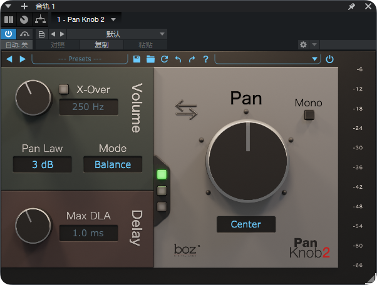Image resolution: width=377 pixels, height=285 pixels.
Task: Open preset folder icon
Action: click(x=150, y=59)
